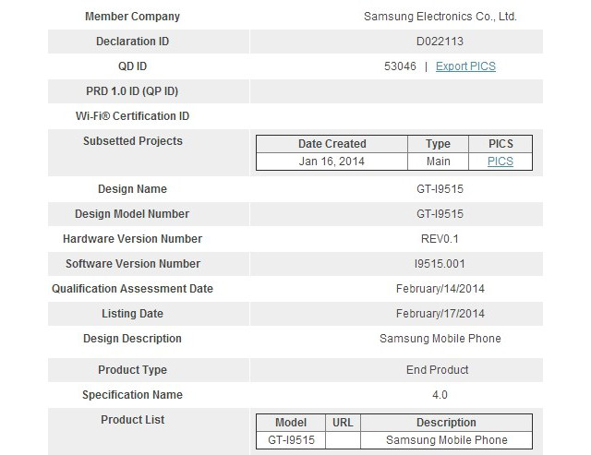Click the Date Created column header
Screen dimensions: 591x455
pos(332,144)
